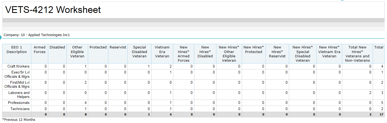
Task: Click the Previous 12 Months footnote
Action: click(x=19, y=120)
